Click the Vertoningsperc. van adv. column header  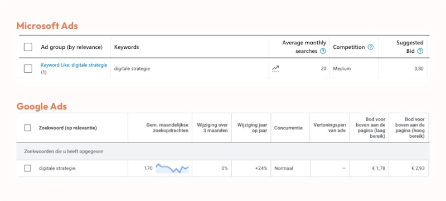click(x=329, y=128)
